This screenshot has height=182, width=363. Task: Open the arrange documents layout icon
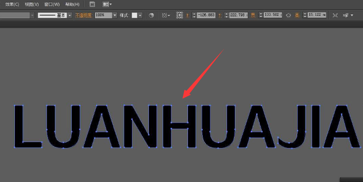tap(107, 4)
